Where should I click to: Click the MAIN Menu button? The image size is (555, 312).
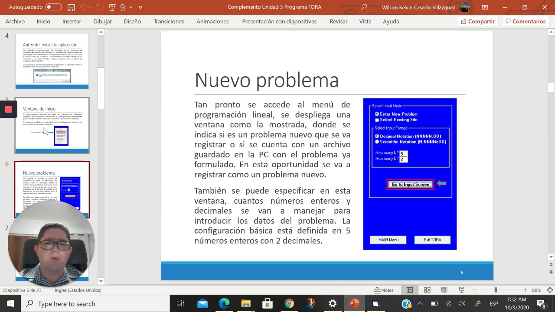pos(388,240)
